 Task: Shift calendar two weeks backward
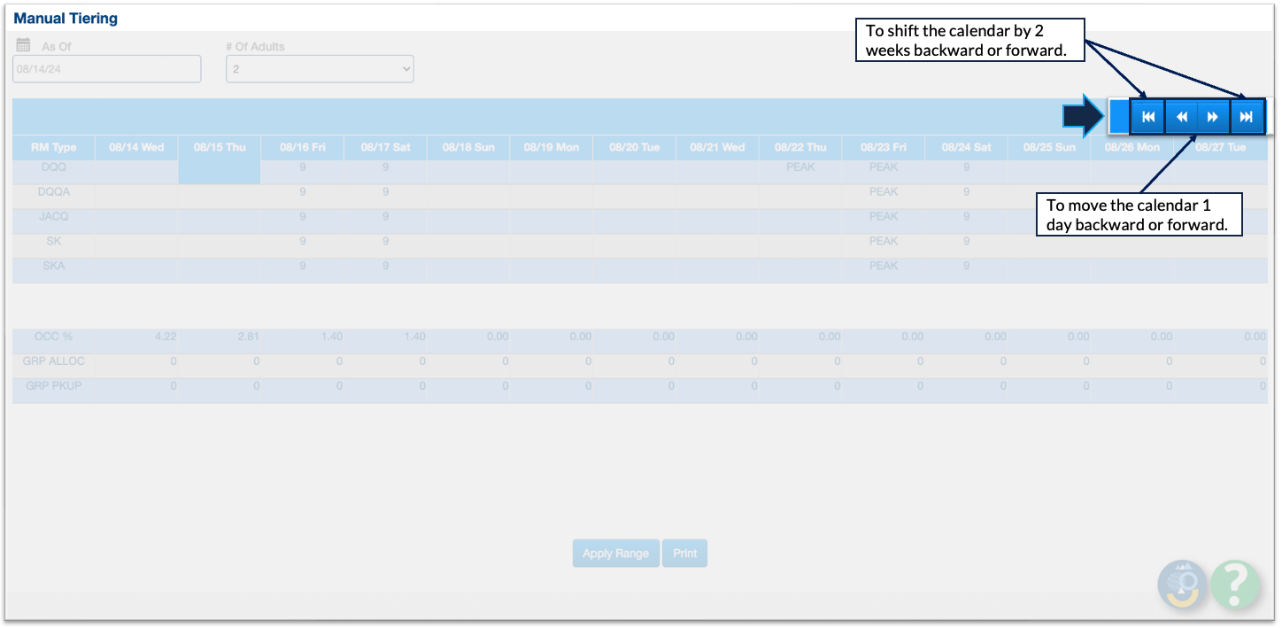pos(1147,117)
